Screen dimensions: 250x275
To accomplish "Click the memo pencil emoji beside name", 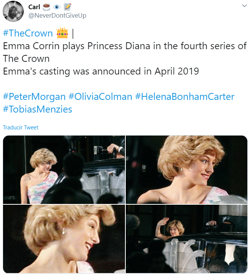I will pyautogui.click(x=67, y=7).
